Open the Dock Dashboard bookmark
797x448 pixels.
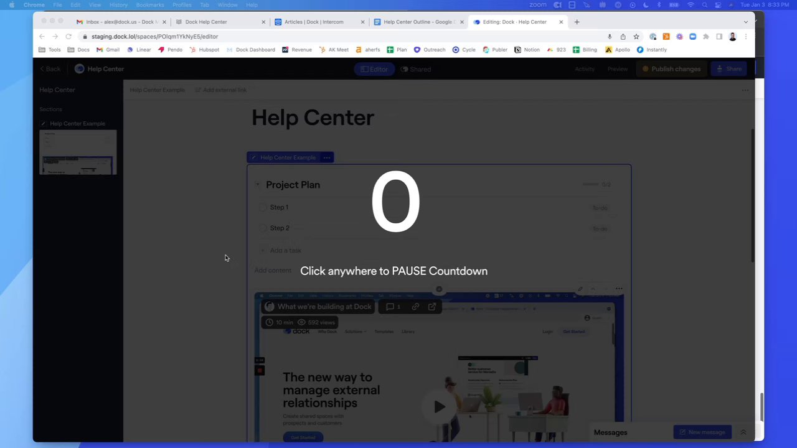pos(250,50)
